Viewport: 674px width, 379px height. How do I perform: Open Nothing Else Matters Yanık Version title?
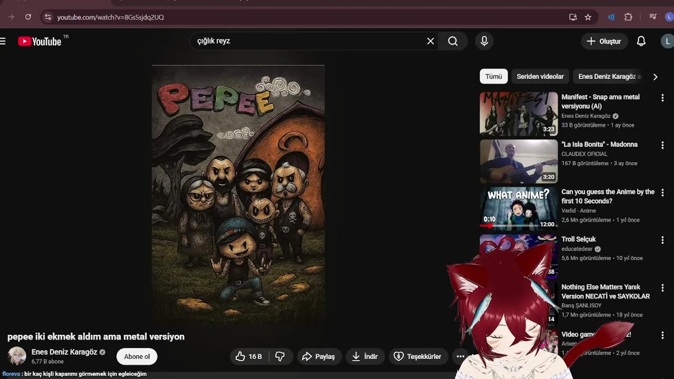606,292
